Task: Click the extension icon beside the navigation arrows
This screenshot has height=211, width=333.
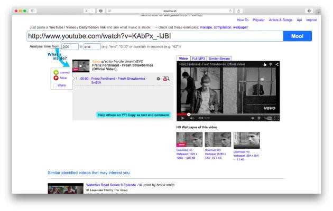Action: coord(101,11)
